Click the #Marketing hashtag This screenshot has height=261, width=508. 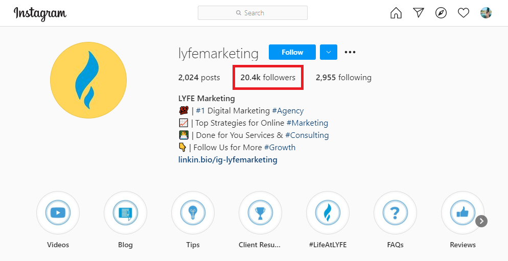(307, 123)
